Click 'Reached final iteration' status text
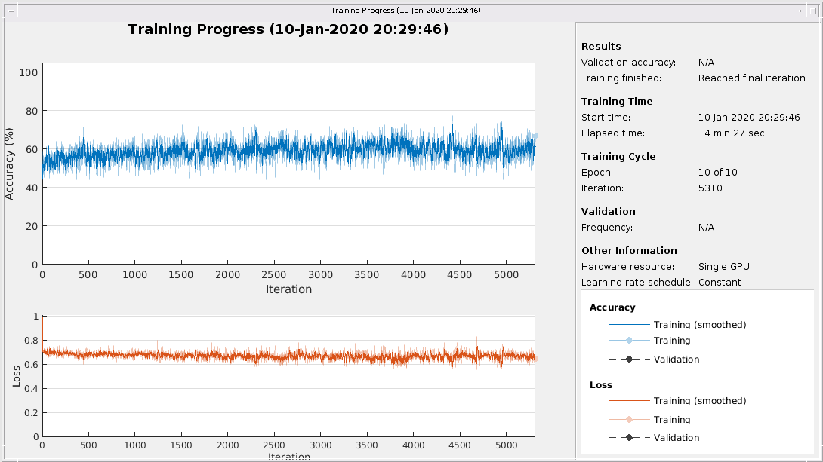The width and height of the screenshot is (823, 462). pyautogui.click(x=751, y=78)
